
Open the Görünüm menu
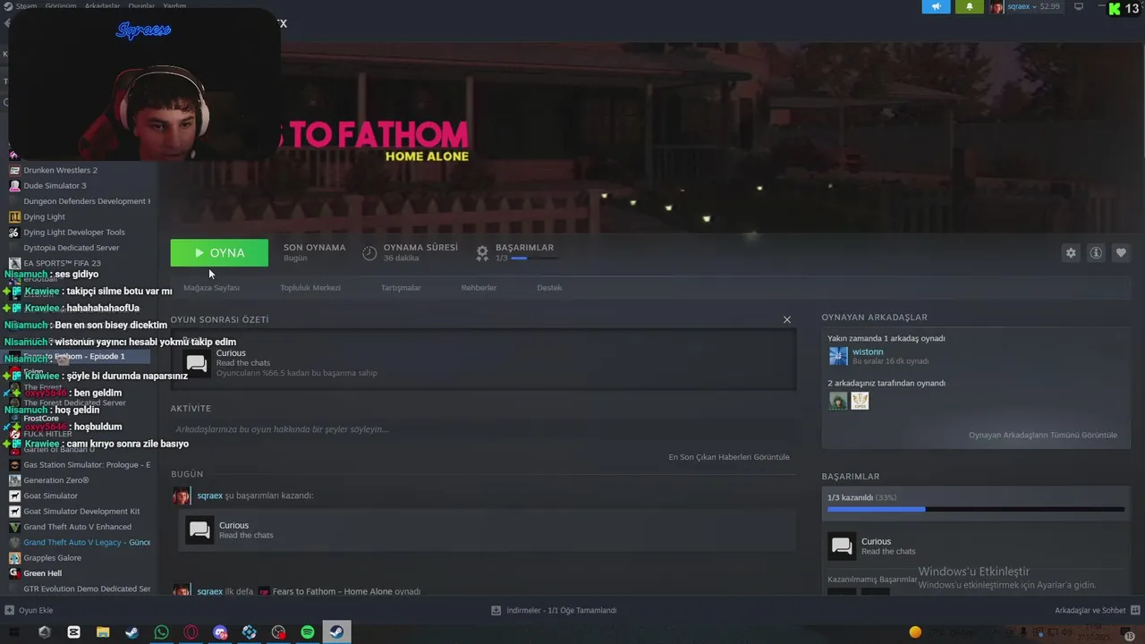(x=61, y=5)
